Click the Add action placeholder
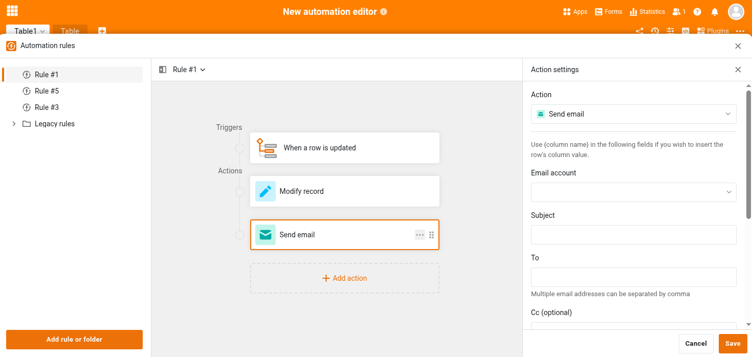The height and width of the screenshot is (357, 752). [344, 278]
